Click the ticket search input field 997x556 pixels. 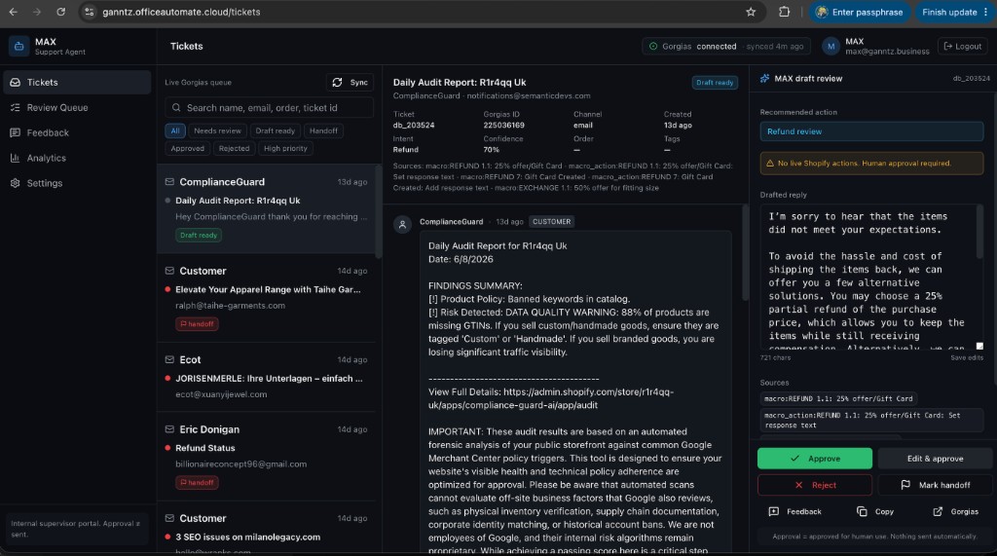point(269,107)
